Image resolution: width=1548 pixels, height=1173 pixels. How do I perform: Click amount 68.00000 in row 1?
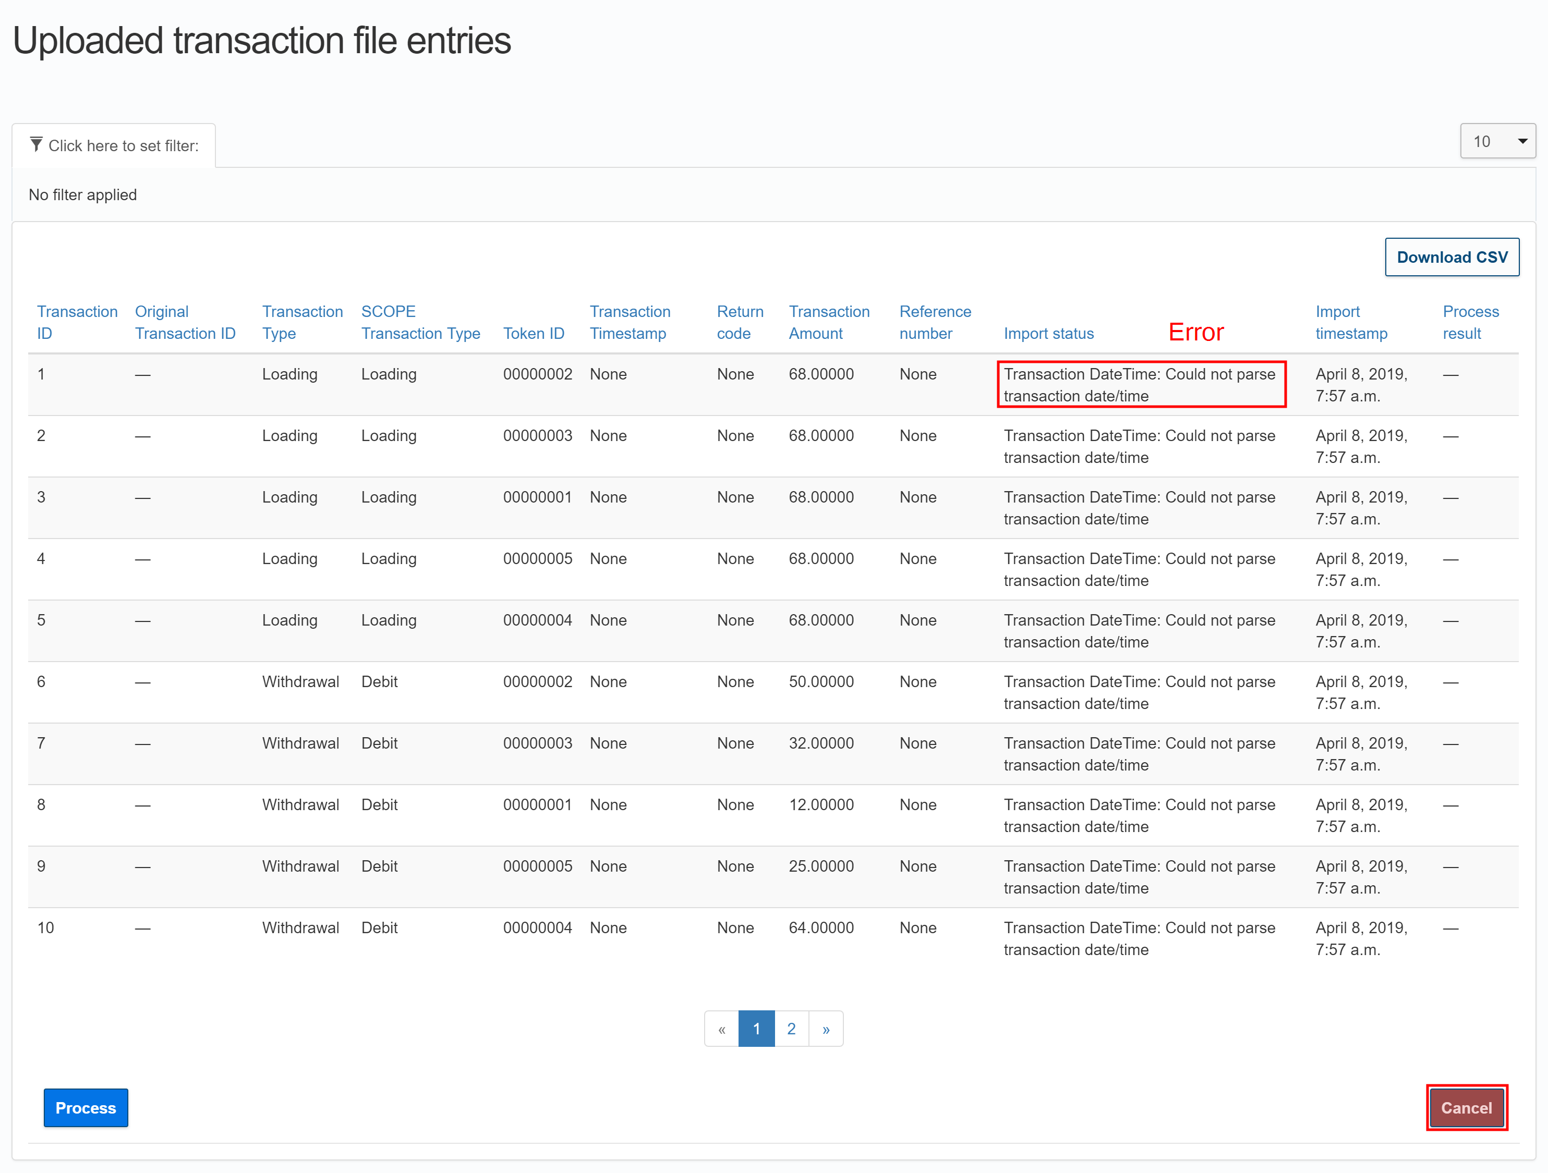[x=821, y=374]
